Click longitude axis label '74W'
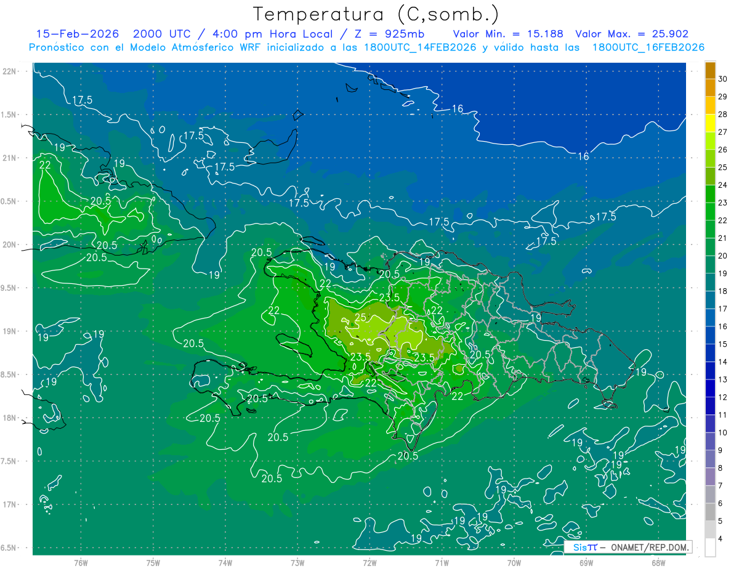This screenshot has width=739, height=571. pyautogui.click(x=225, y=562)
